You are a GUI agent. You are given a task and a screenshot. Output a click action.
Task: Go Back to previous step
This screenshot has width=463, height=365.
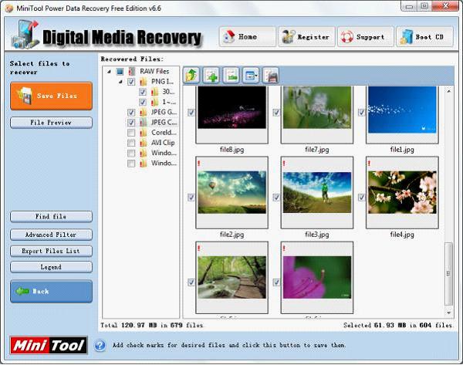click(x=52, y=292)
